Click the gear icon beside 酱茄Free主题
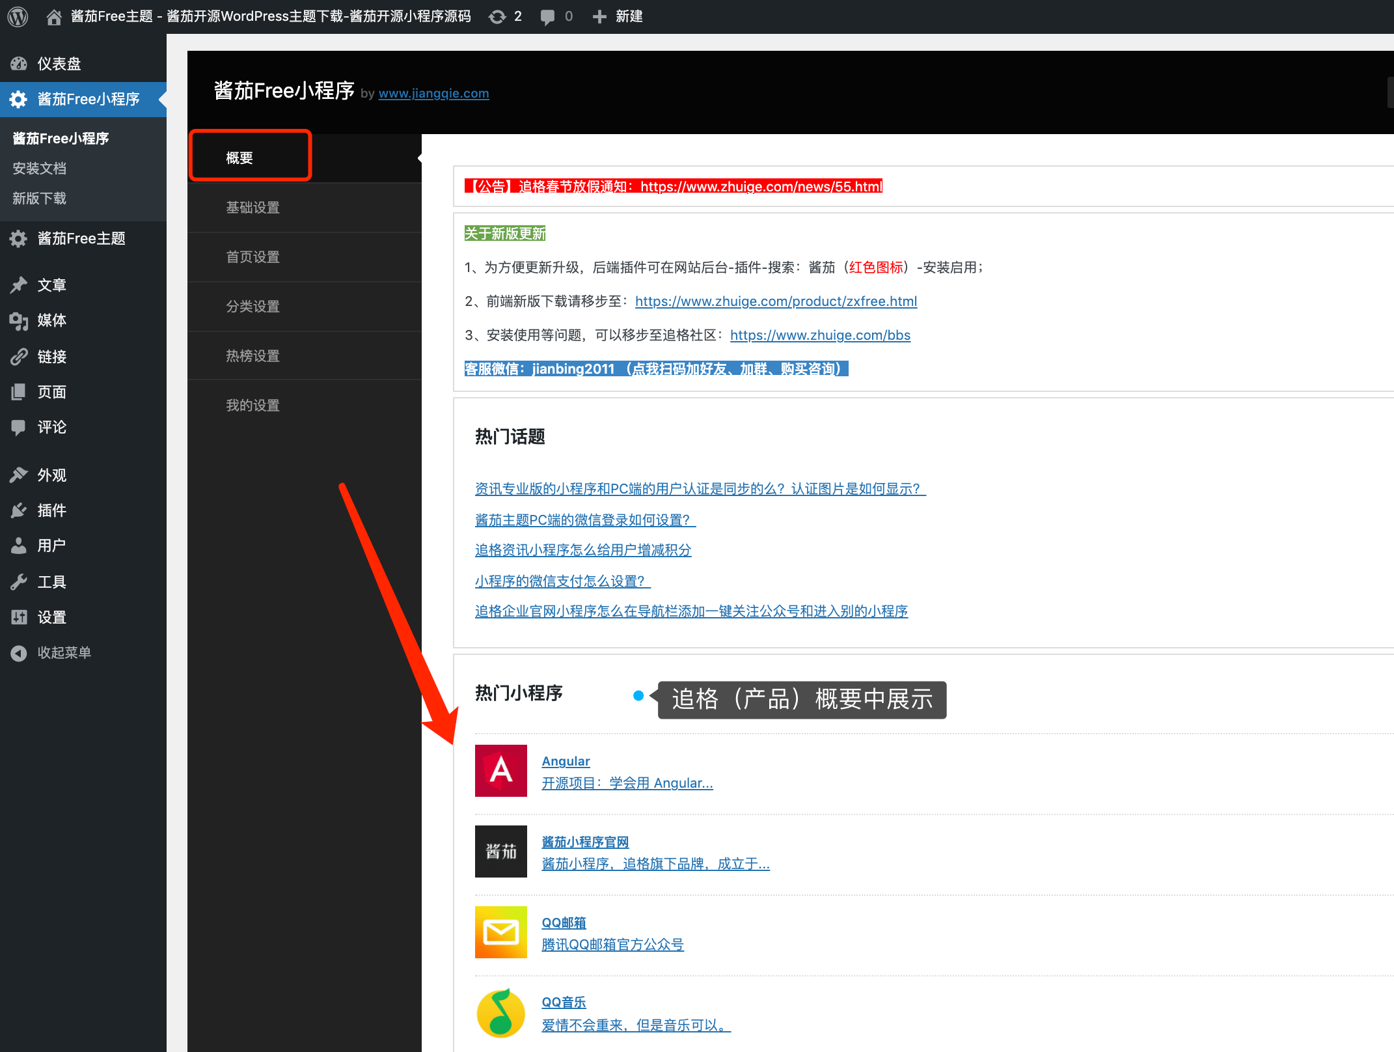Screen dimensions: 1394x1052 18,239
